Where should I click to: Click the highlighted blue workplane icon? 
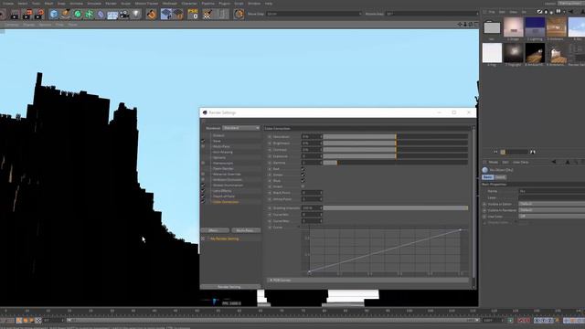point(166,15)
